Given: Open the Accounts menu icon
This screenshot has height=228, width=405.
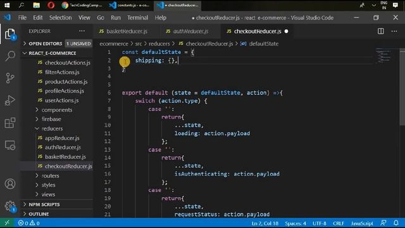Looking at the screenshot, I should pyautogui.click(x=10, y=184).
